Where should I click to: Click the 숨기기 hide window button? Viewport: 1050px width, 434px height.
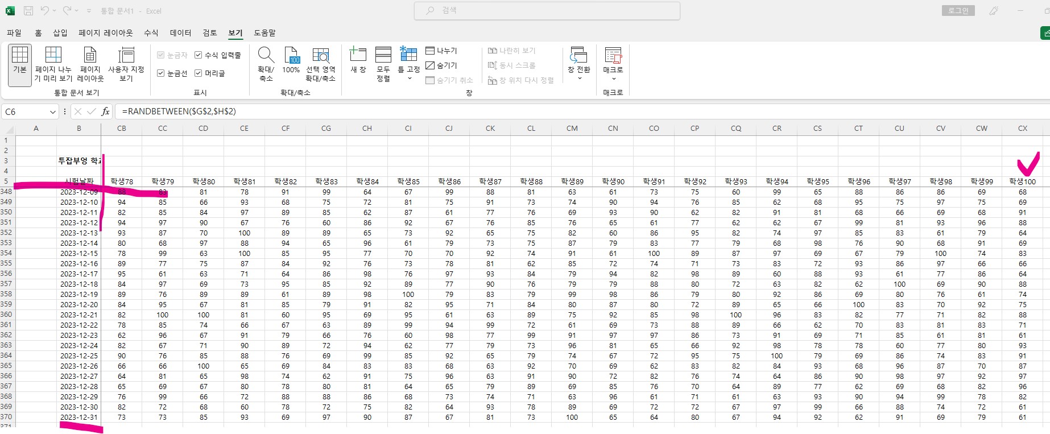[x=441, y=65]
